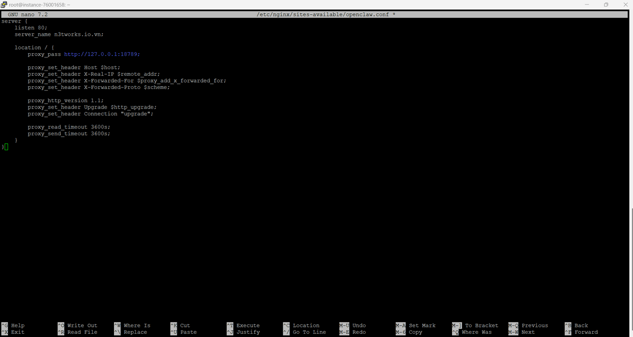The width and height of the screenshot is (633, 337).
Task: Click the Undo shortcut label
Action: tap(359, 325)
